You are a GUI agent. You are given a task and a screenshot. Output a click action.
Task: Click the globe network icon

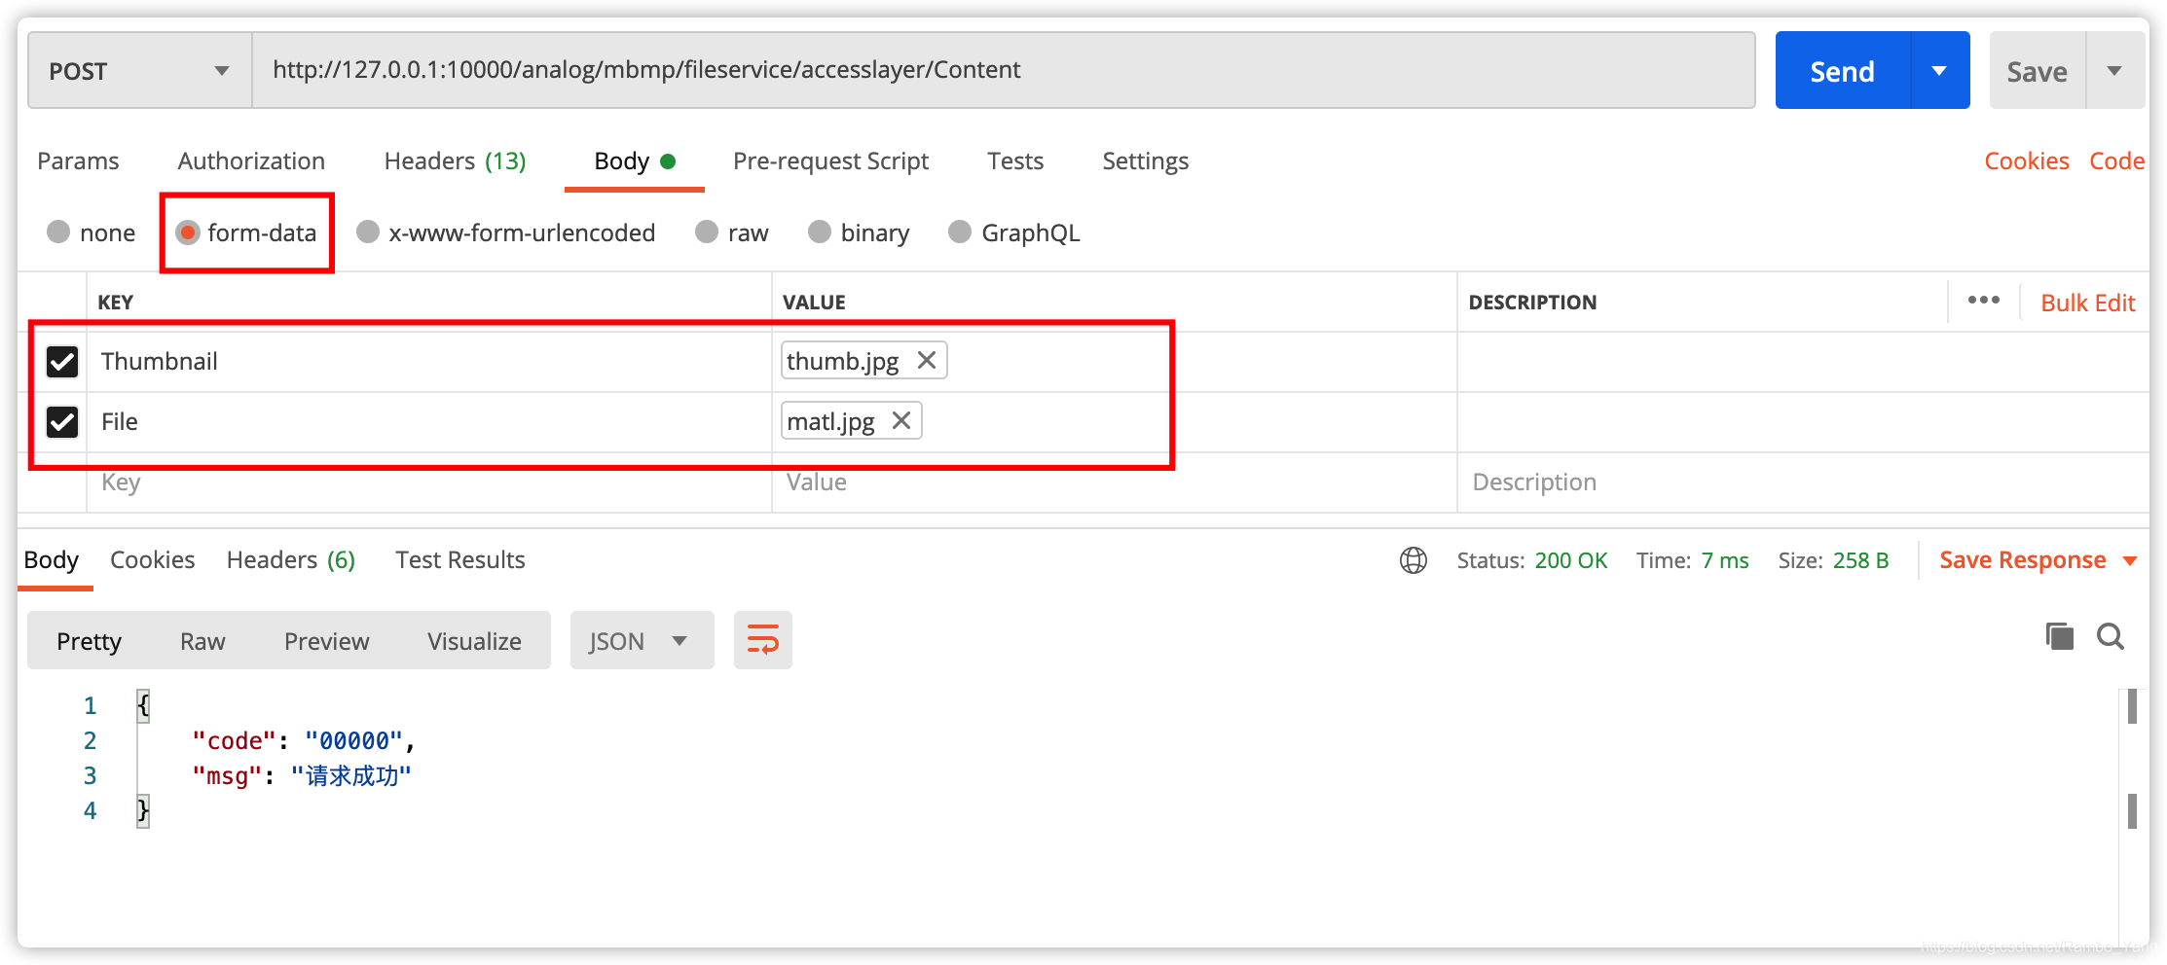[1413, 560]
